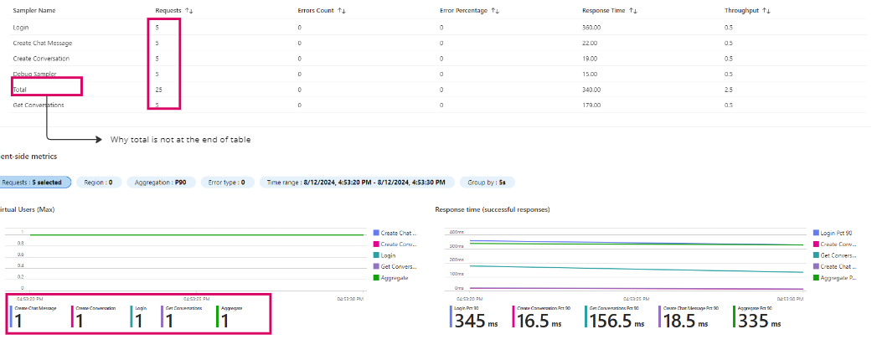Screen dimensions: 877x355
Task: Toggle Get Convers legend in Virtual Users chart
Action: [395, 267]
